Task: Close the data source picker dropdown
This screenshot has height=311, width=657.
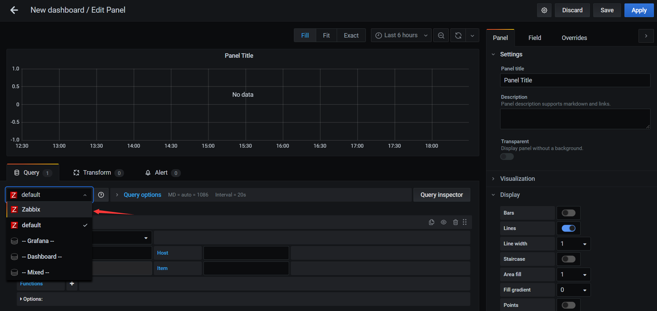Action: point(85,195)
